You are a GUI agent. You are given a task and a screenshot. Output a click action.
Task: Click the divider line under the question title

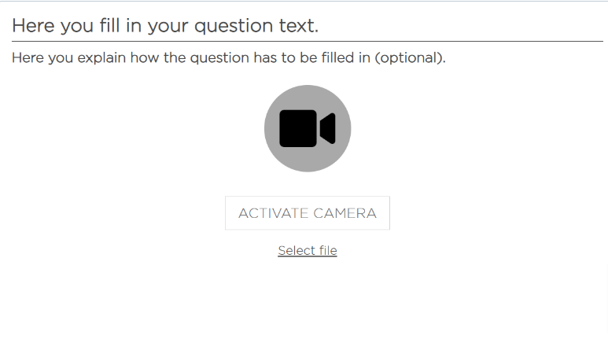(x=308, y=41)
